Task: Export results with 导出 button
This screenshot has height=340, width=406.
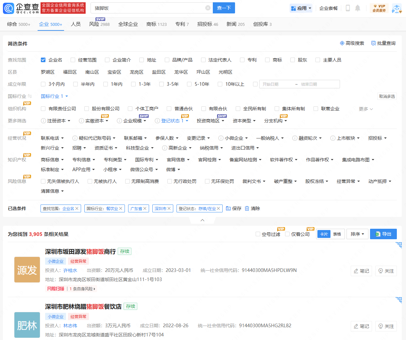Action: tap(383, 234)
